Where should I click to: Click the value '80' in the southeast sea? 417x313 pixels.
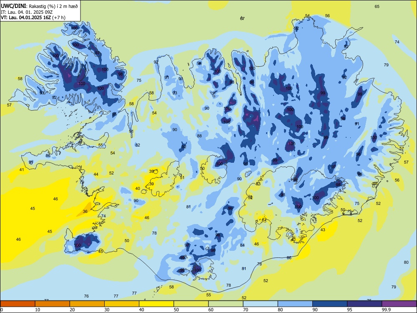click(x=406, y=262)
